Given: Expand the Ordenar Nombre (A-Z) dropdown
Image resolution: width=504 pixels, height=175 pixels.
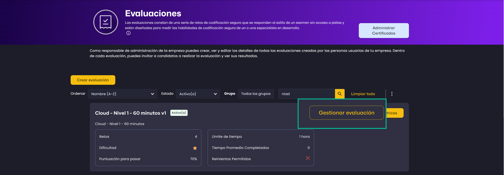Looking at the screenshot, I should coord(122,94).
